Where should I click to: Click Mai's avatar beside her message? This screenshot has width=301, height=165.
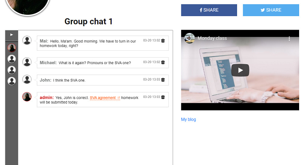(x=27, y=40)
